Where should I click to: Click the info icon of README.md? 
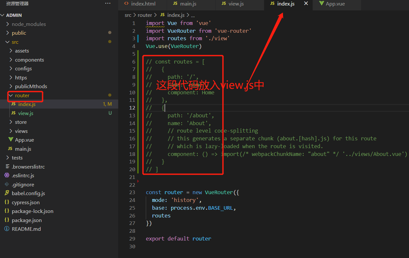(7, 229)
